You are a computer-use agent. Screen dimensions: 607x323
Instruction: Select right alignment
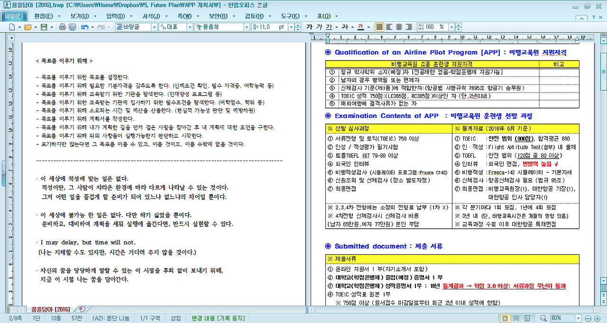408,27
